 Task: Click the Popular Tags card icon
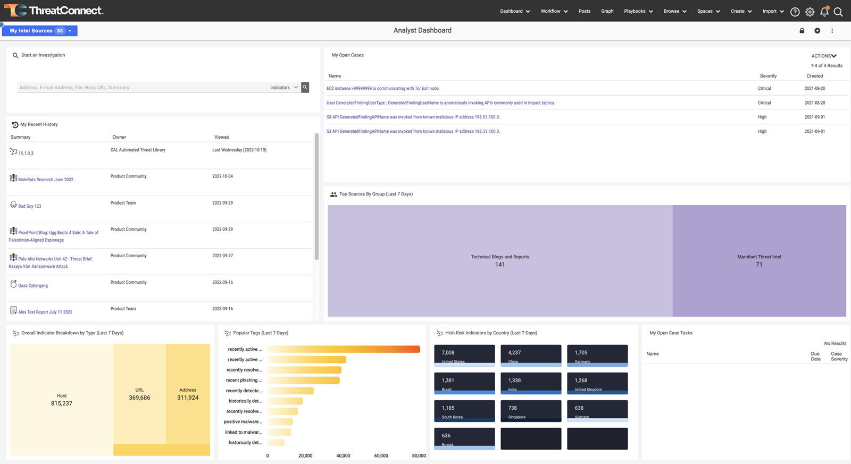(228, 333)
